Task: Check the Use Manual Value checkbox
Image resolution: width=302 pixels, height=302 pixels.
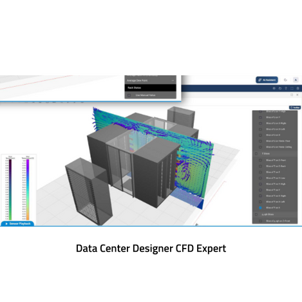Action: (x=129, y=95)
